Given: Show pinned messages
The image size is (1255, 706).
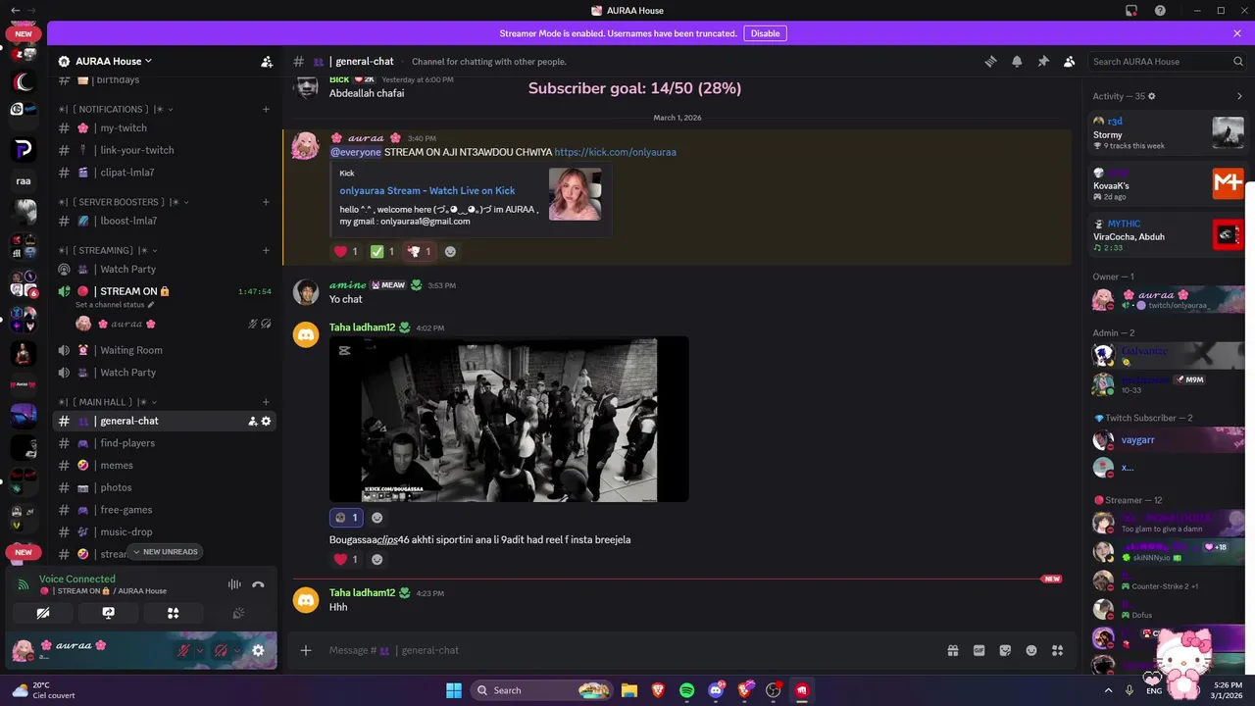Looking at the screenshot, I should [1043, 61].
